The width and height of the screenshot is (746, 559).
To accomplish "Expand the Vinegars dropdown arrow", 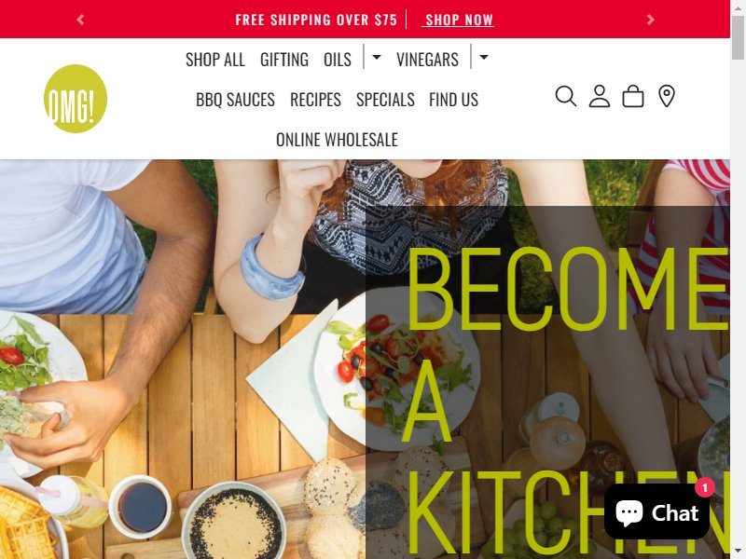I will tap(484, 57).
